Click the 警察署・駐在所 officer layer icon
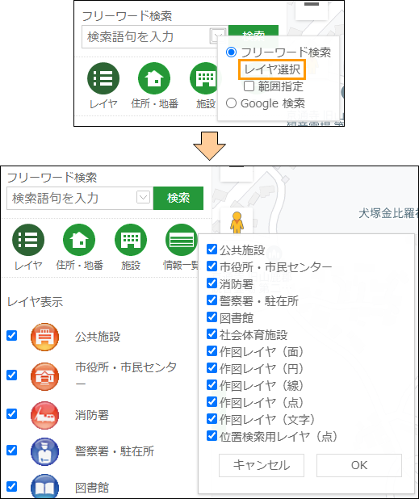 (x=44, y=451)
